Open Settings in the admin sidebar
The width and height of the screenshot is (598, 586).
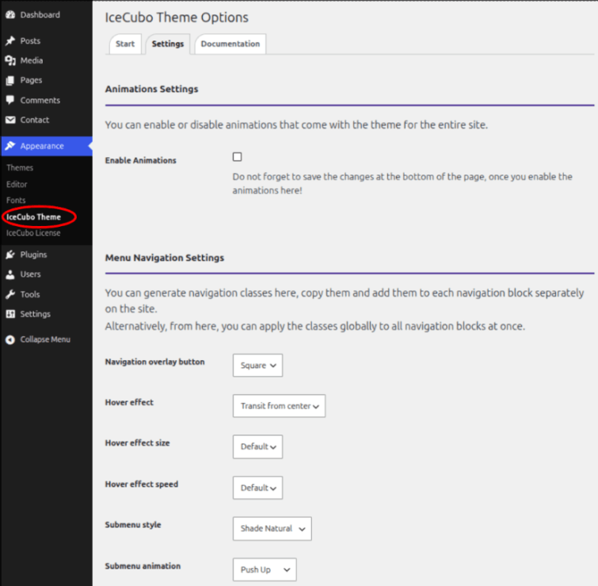coord(46,314)
